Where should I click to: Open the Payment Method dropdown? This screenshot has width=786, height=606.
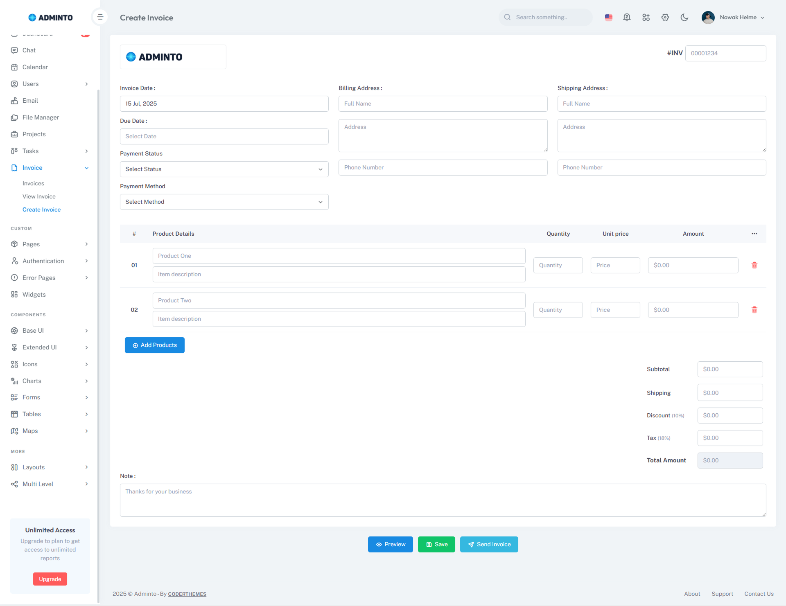click(224, 202)
